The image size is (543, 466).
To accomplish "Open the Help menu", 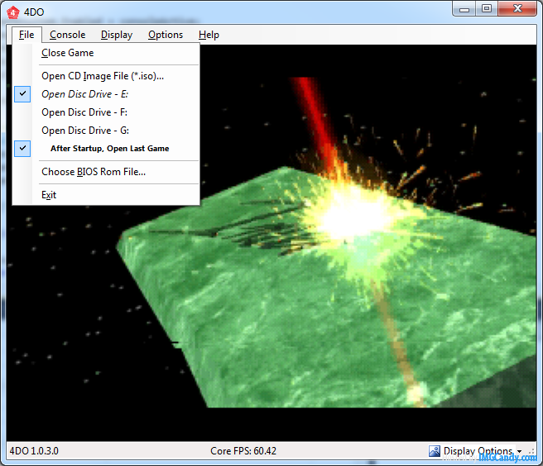I will tap(209, 35).
